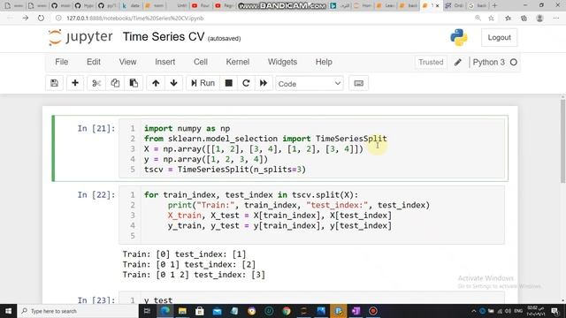The height and width of the screenshot is (318, 566).
Task: Open Bandicam recorder from the taskbar
Action: coord(373,311)
